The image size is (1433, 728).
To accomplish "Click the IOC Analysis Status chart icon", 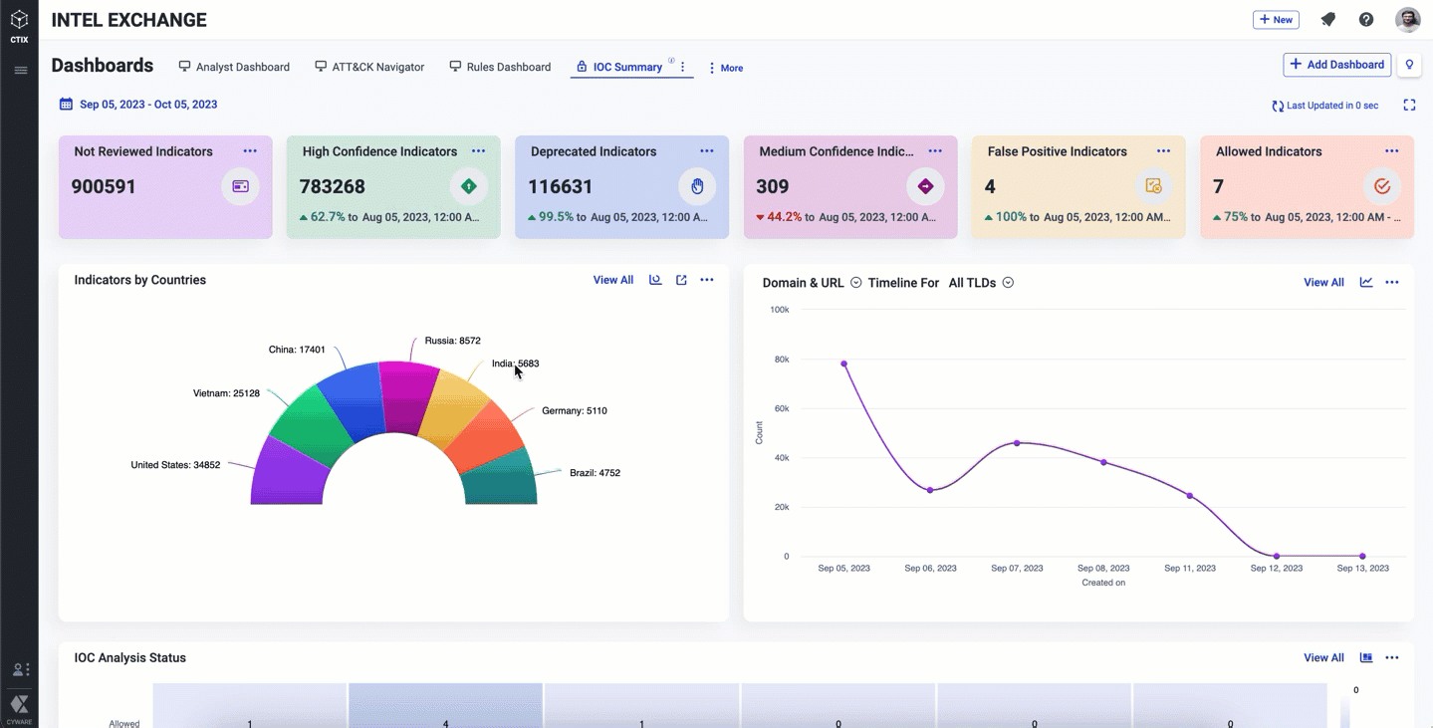I will tap(1366, 658).
